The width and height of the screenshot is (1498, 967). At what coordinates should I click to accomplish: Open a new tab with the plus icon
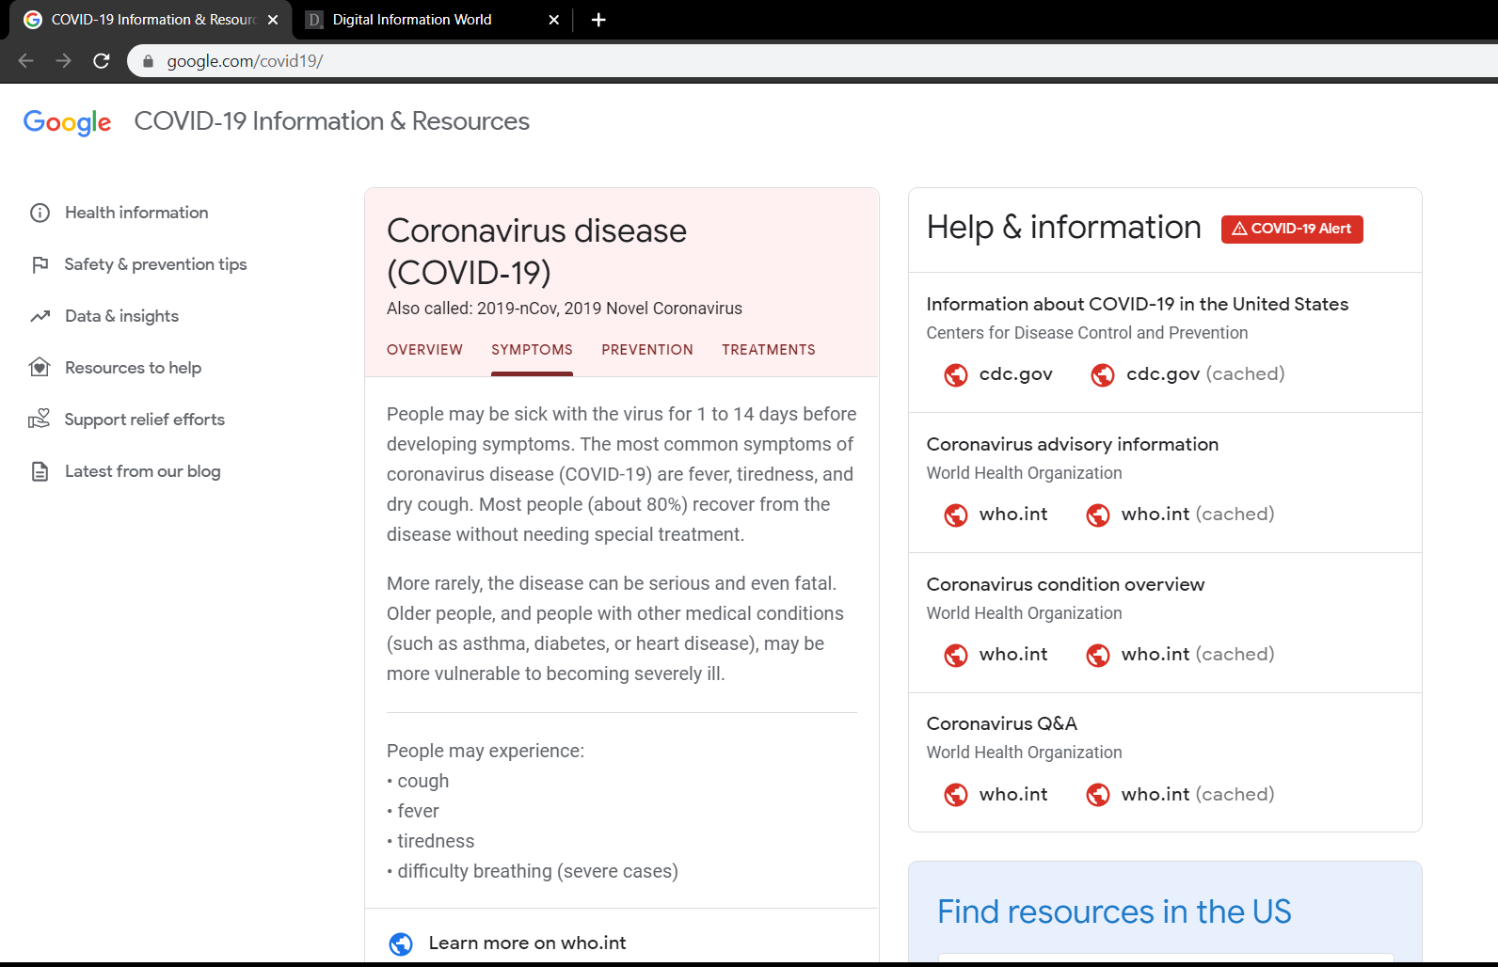[598, 20]
